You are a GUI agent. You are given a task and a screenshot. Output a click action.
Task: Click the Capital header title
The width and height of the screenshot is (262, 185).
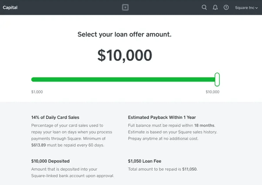point(10,7)
